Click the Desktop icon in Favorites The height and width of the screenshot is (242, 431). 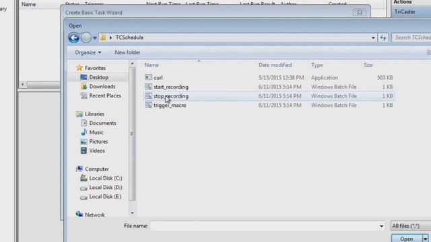tap(84, 77)
